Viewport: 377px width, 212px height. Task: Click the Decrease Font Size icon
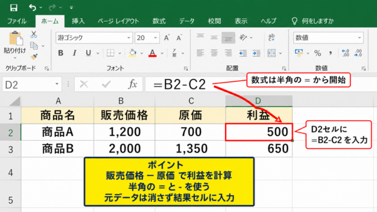click(x=179, y=38)
